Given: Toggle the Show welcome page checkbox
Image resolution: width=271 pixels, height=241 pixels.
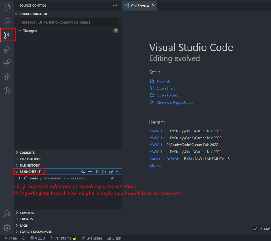Looking at the screenshot, I should pos(255,229).
